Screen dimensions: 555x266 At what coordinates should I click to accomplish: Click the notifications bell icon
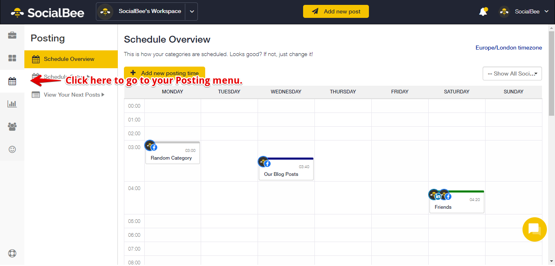[483, 12]
